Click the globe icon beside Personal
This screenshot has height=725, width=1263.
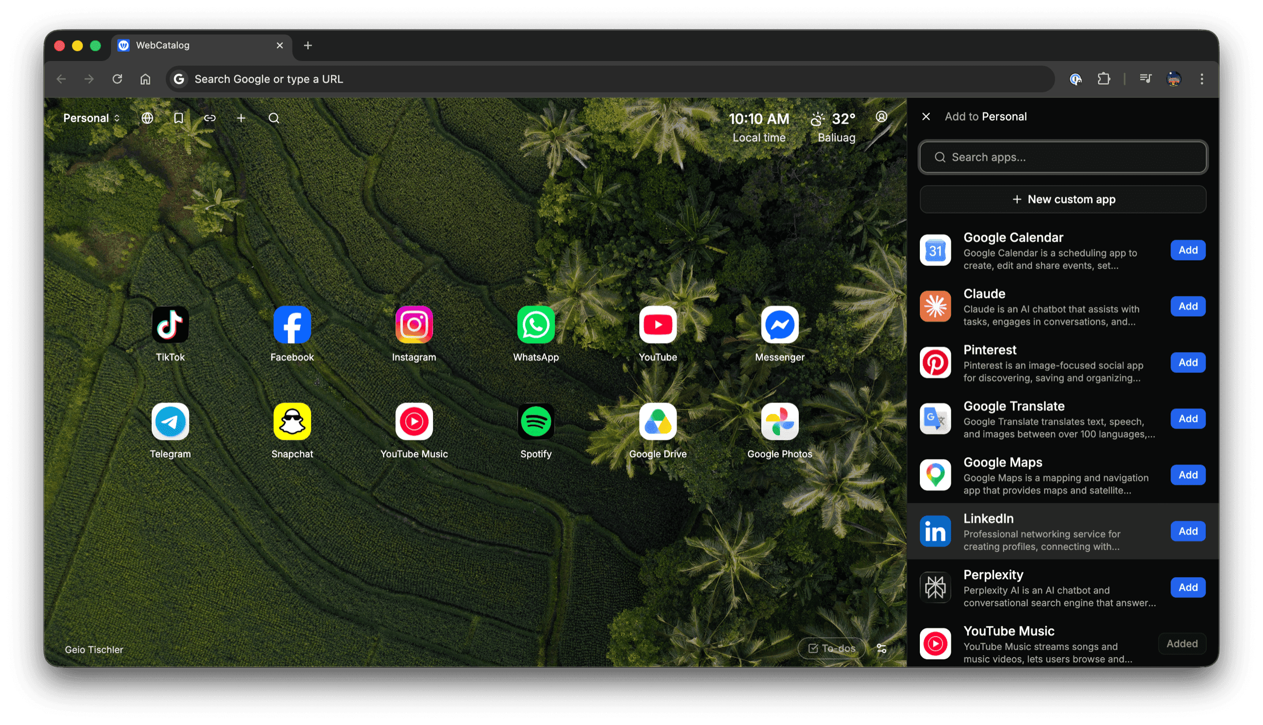coord(147,118)
